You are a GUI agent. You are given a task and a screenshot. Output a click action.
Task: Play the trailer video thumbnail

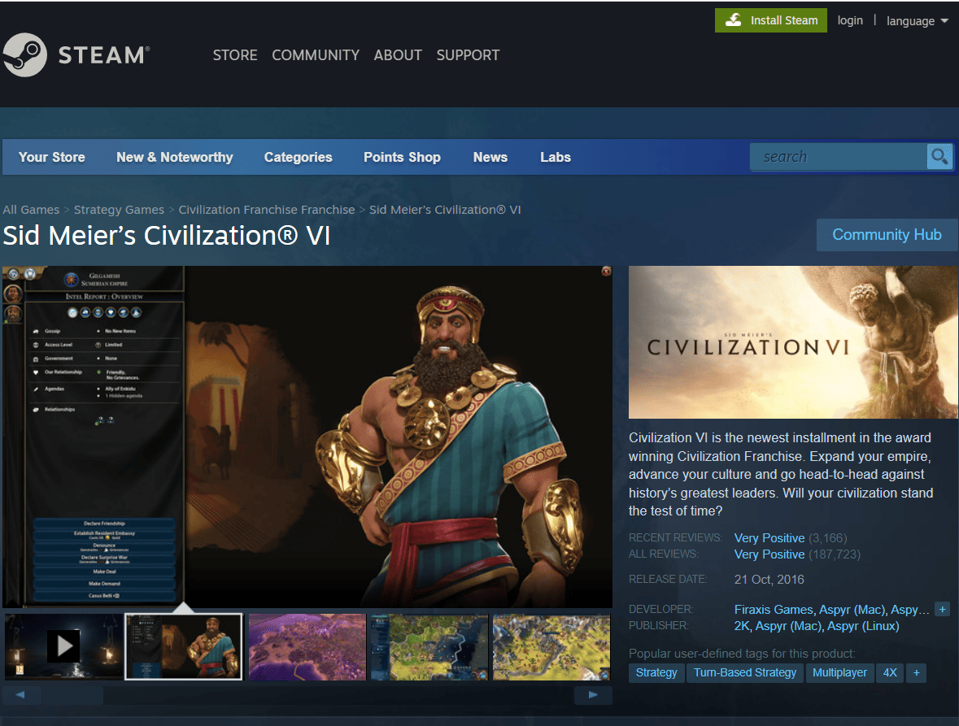tap(63, 646)
